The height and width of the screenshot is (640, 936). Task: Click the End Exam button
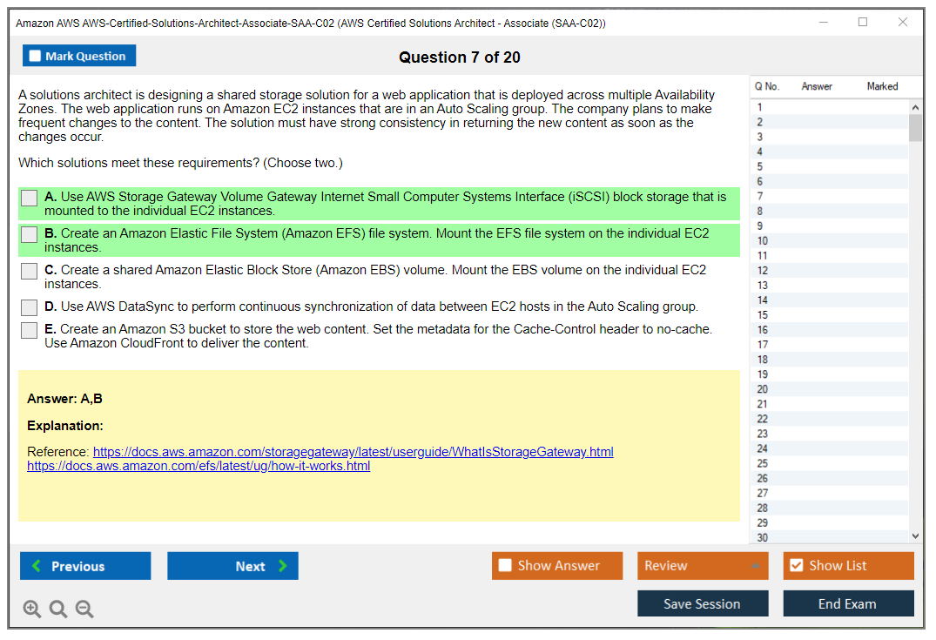pyautogui.click(x=848, y=603)
